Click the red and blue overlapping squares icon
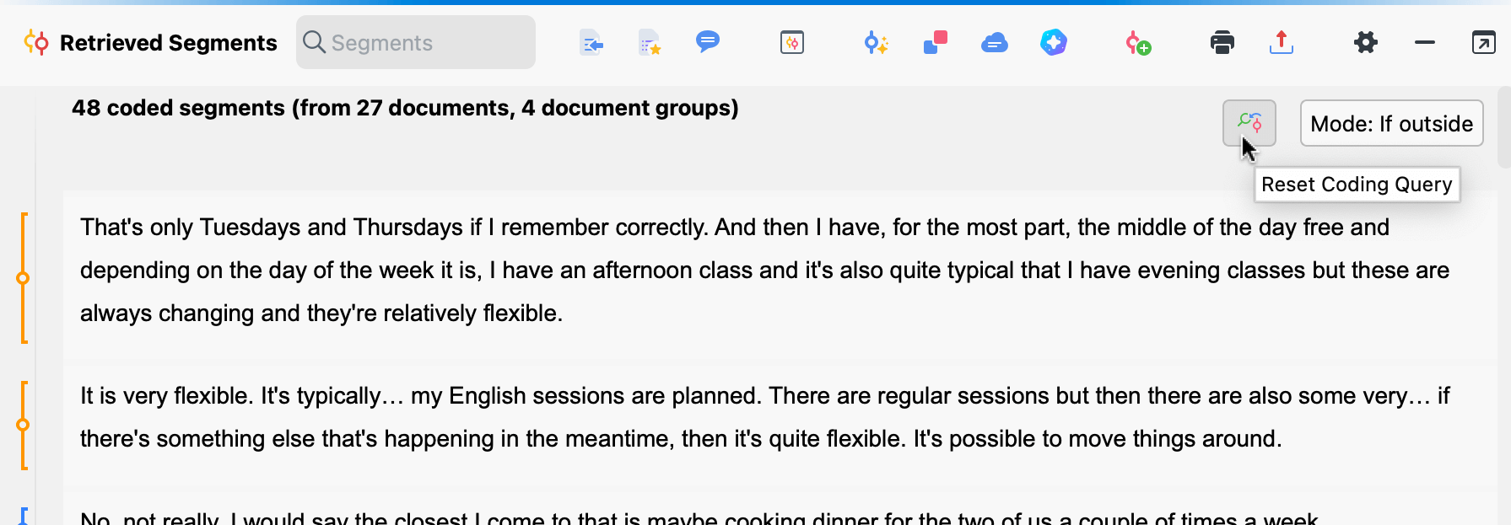 pyautogui.click(x=936, y=42)
